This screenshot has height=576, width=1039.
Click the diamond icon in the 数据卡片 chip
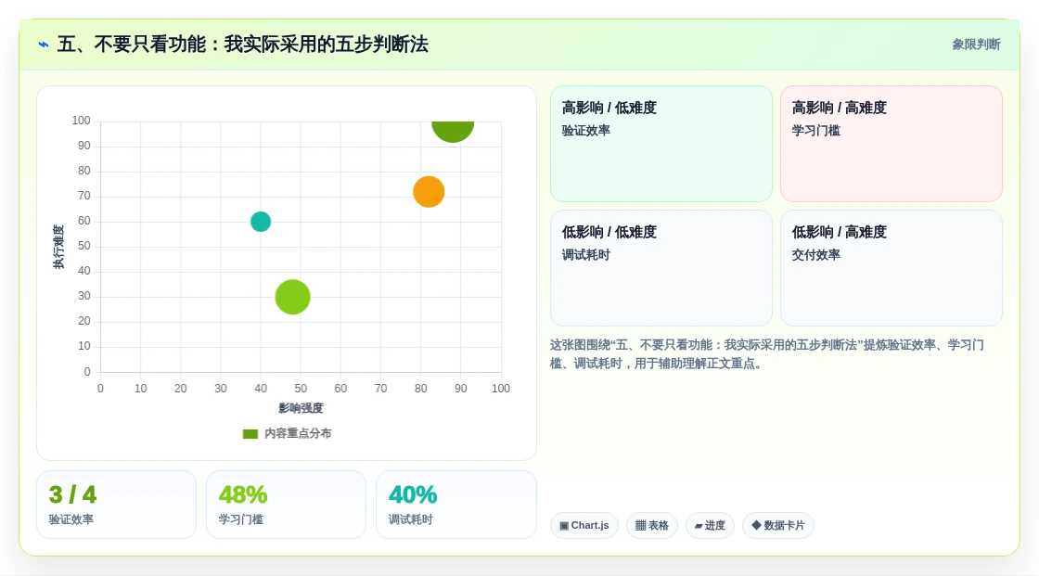tap(756, 525)
